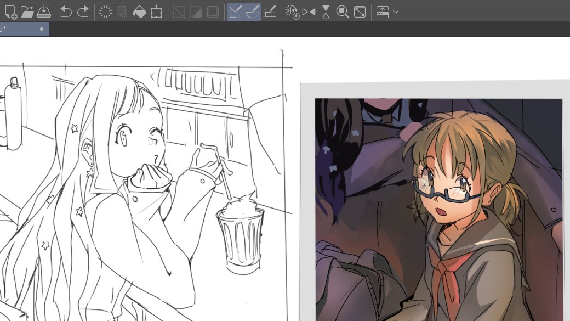The height and width of the screenshot is (321, 570).
Task: Toggle Snap to Special Ruler
Action: click(x=252, y=12)
